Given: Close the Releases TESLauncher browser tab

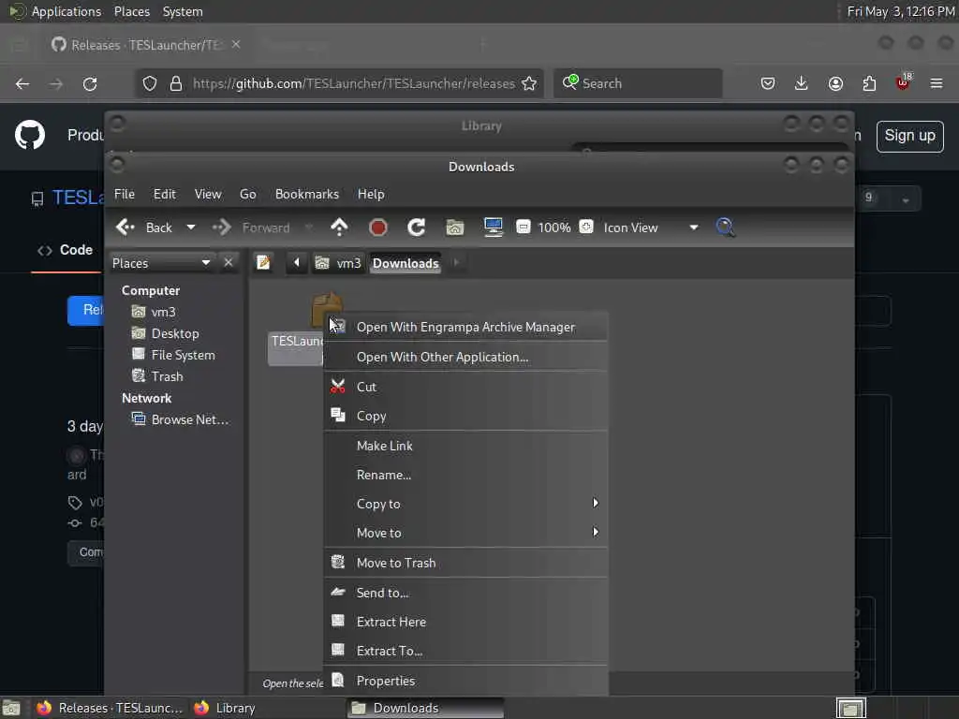Looking at the screenshot, I should click(236, 45).
